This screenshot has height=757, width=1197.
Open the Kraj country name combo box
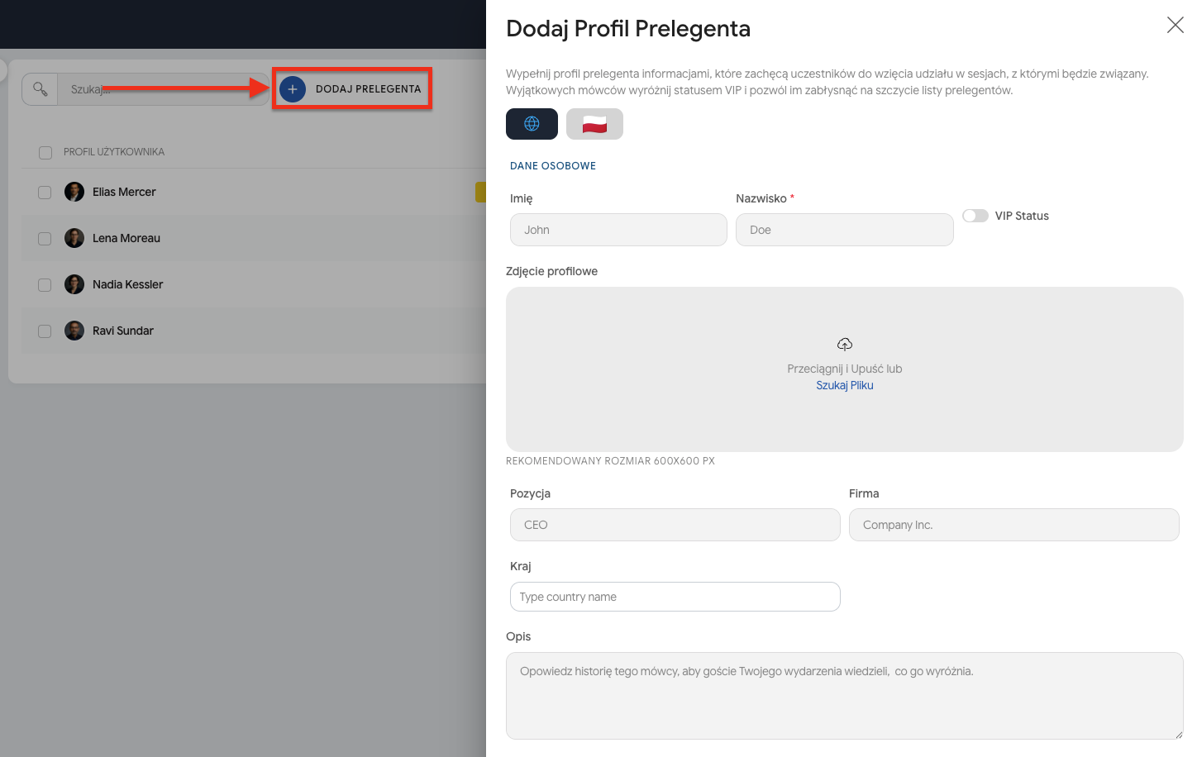[675, 597]
